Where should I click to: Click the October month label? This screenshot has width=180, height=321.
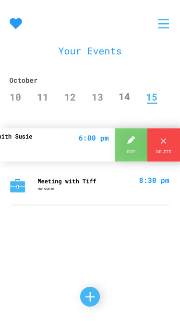(24, 80)
